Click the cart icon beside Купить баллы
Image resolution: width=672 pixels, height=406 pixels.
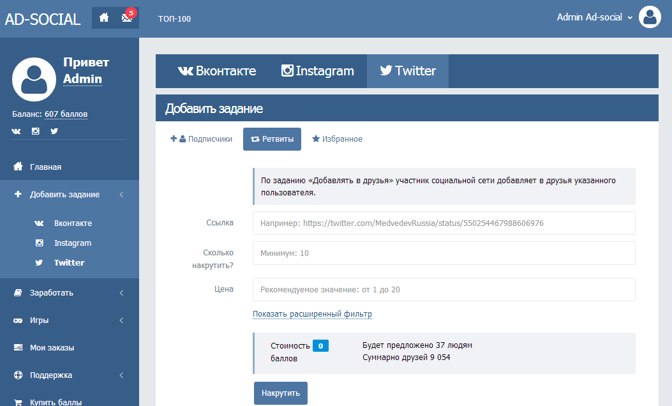(18, 402)
